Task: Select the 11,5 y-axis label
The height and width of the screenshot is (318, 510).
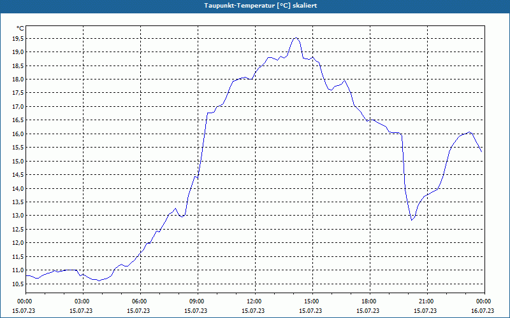Action: [18, 256]
